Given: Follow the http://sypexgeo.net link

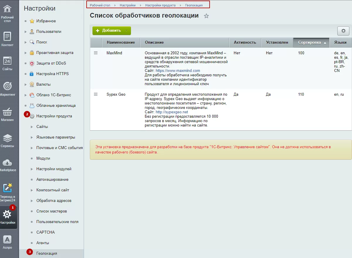Looking at the screenshot, I should click(172, 112).
